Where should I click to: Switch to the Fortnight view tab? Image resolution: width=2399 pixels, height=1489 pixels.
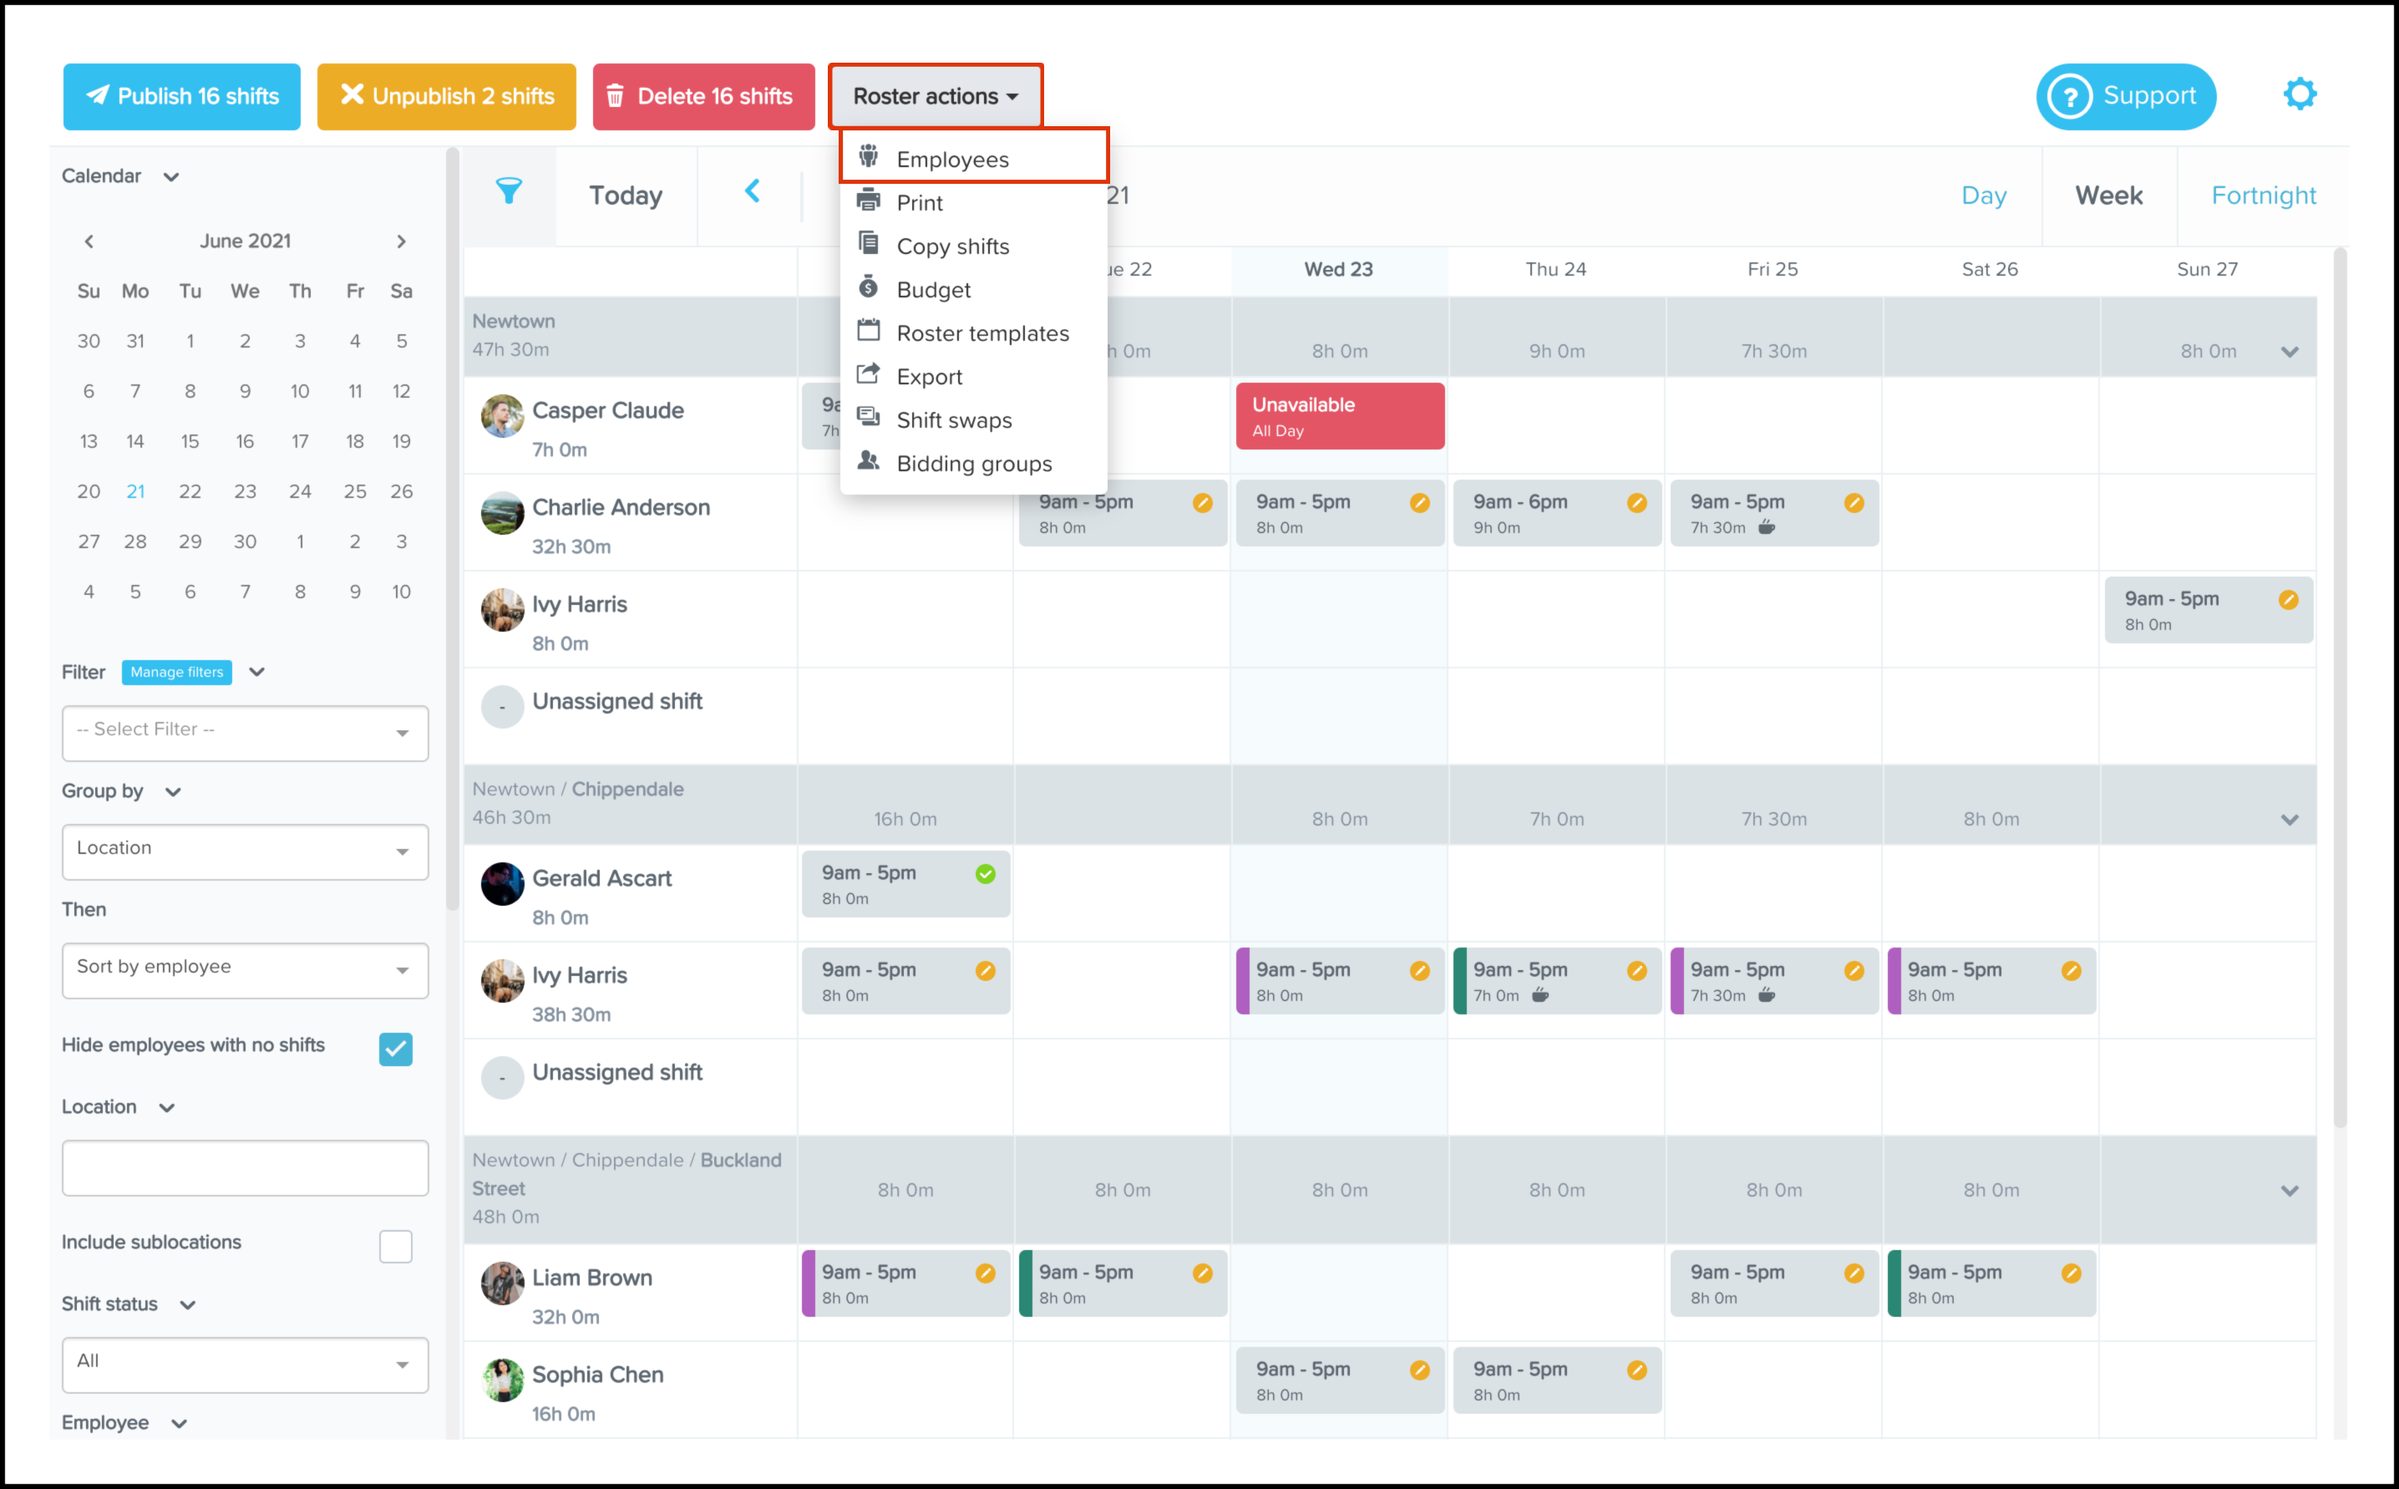(x=2262, y=195)
